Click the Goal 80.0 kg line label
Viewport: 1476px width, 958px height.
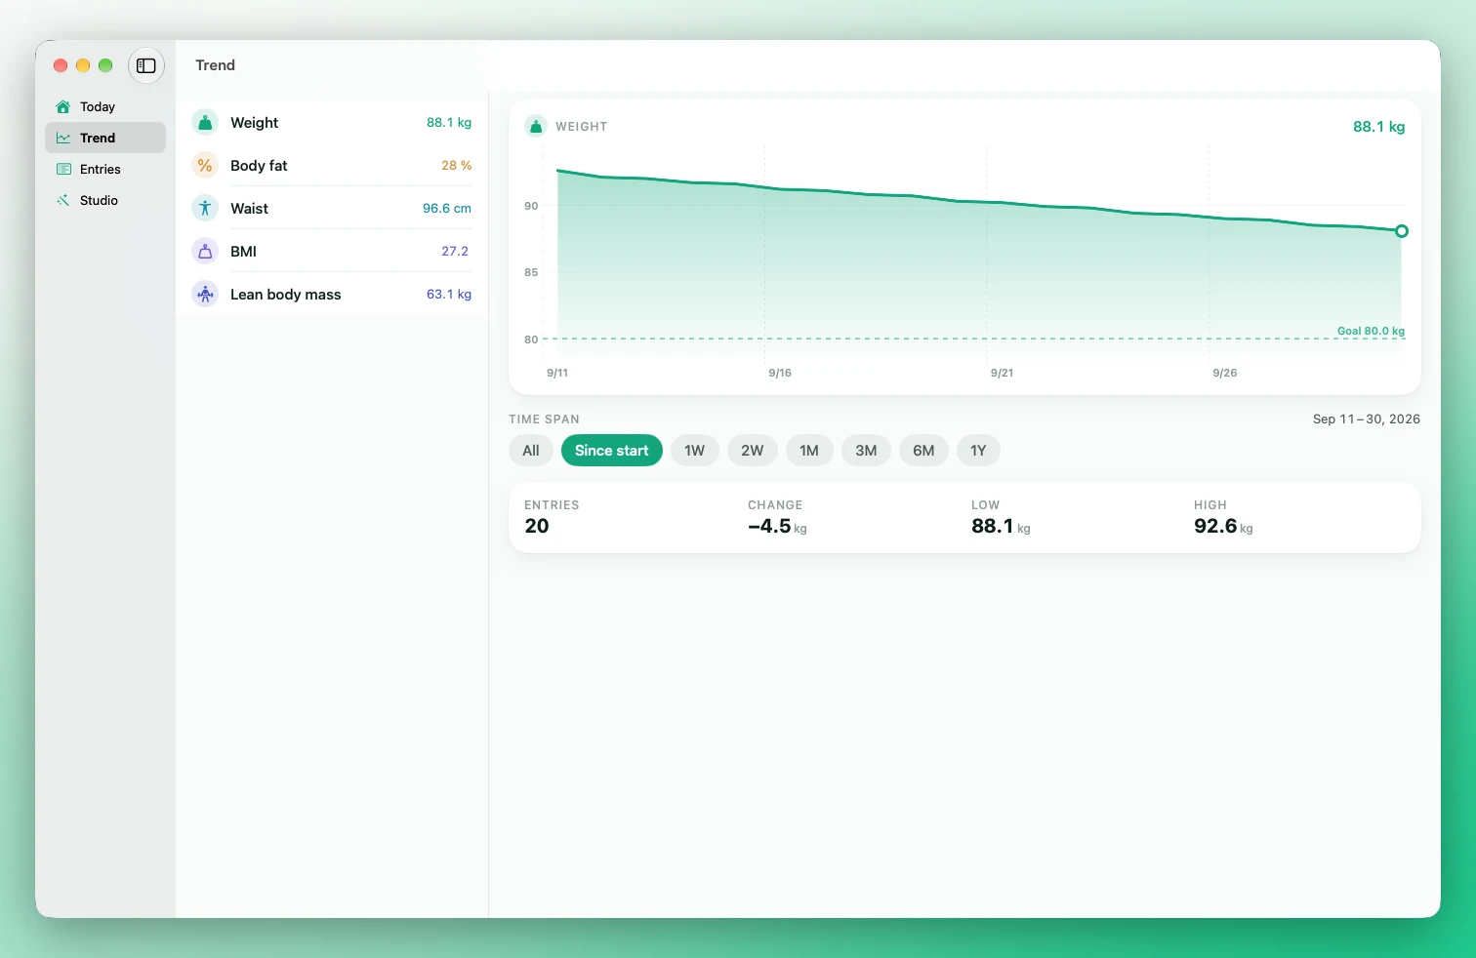pyautogui.click(x=1371, y=331)
